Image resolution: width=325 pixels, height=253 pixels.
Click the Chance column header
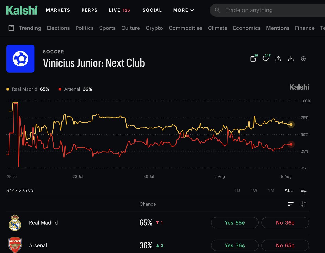[x=148, y=204]
